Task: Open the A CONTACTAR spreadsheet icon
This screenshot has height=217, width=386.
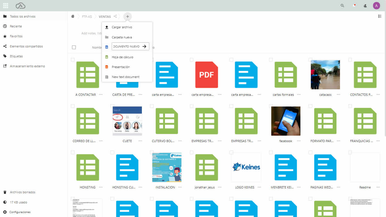Action: click(x=88, y=75)
